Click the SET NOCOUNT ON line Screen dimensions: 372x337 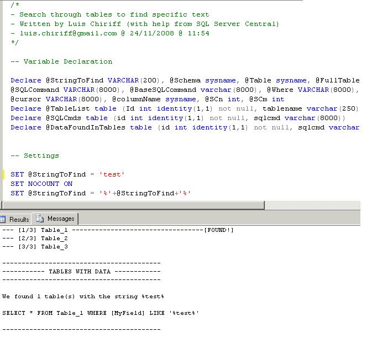tap(41, 184)
